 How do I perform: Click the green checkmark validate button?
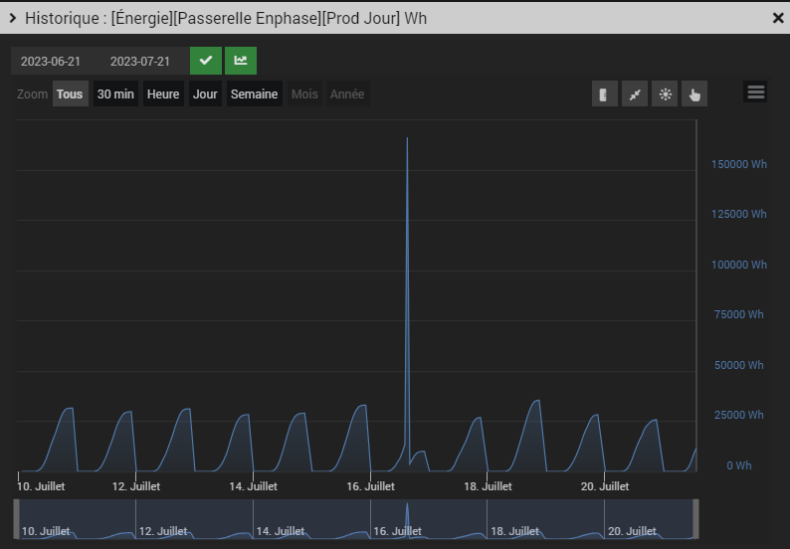[x=206, y=61]
